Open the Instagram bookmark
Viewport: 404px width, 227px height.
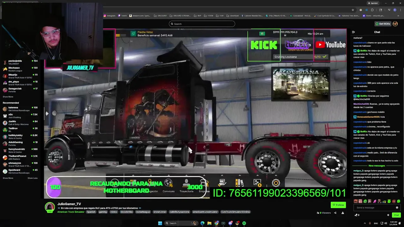110,15
